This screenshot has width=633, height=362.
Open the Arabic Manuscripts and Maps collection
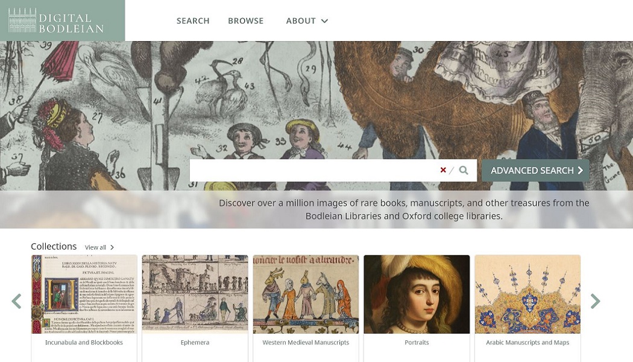(x=527, y=294)
